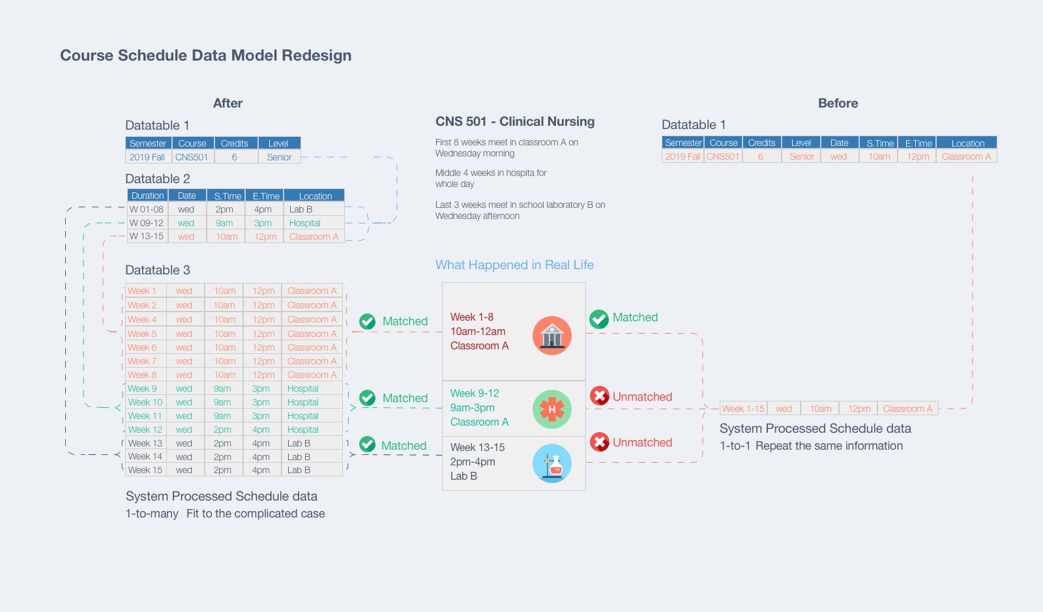Select the Week 10 cell in Datatable 3
Screen dimensions: 1043x612
coord(145,402)
